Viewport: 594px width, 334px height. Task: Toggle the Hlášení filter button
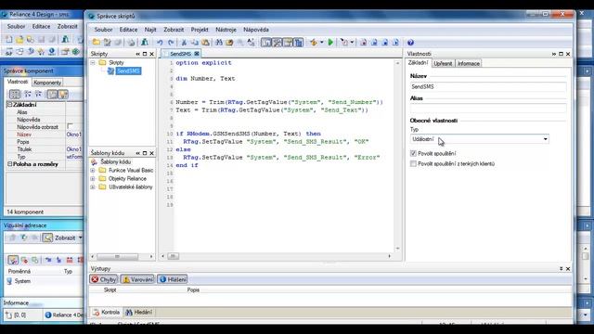(173, 279)
